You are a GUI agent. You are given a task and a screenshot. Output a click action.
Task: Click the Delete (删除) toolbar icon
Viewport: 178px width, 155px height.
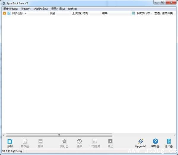(x=40, y=141)
